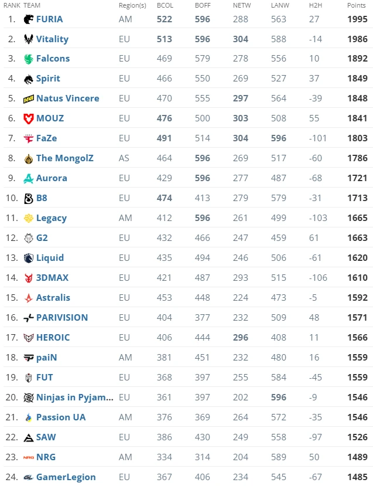Click the Natus Vincere logo icon
This screenshot has height=486, width=373.
point(29,98)
